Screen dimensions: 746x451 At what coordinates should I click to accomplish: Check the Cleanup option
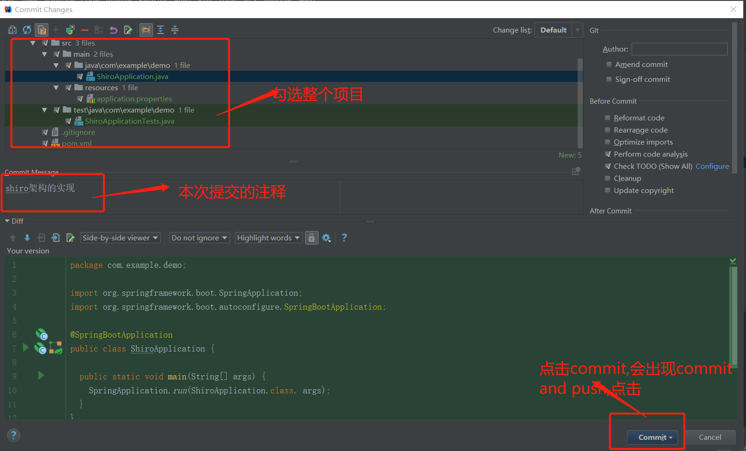607,179
